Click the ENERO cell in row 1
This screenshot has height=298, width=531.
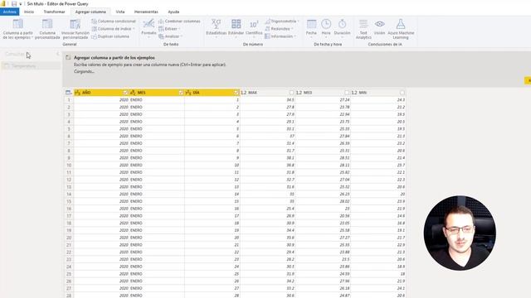(157, 100)
